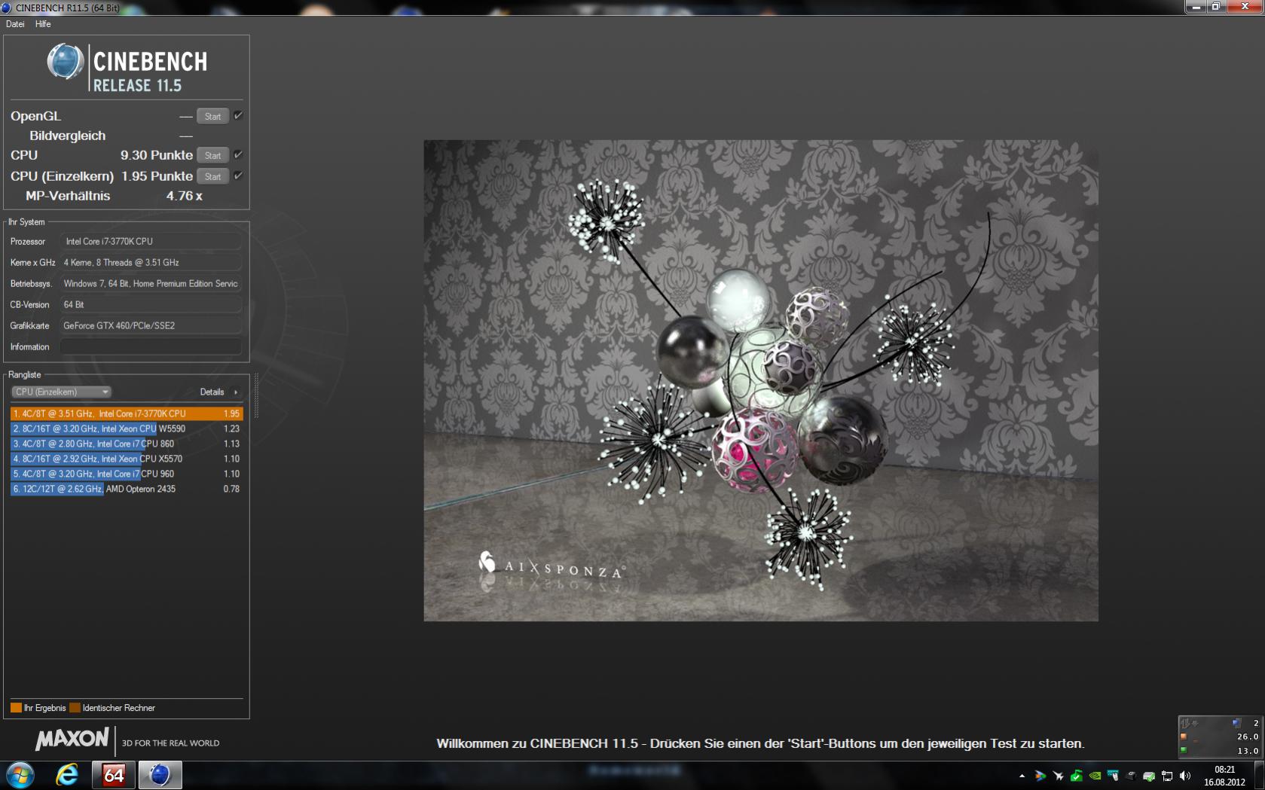Show hidden tray icons
Image resolution: width=1265 pixels, height=790 pixels.
point(1022,776)
